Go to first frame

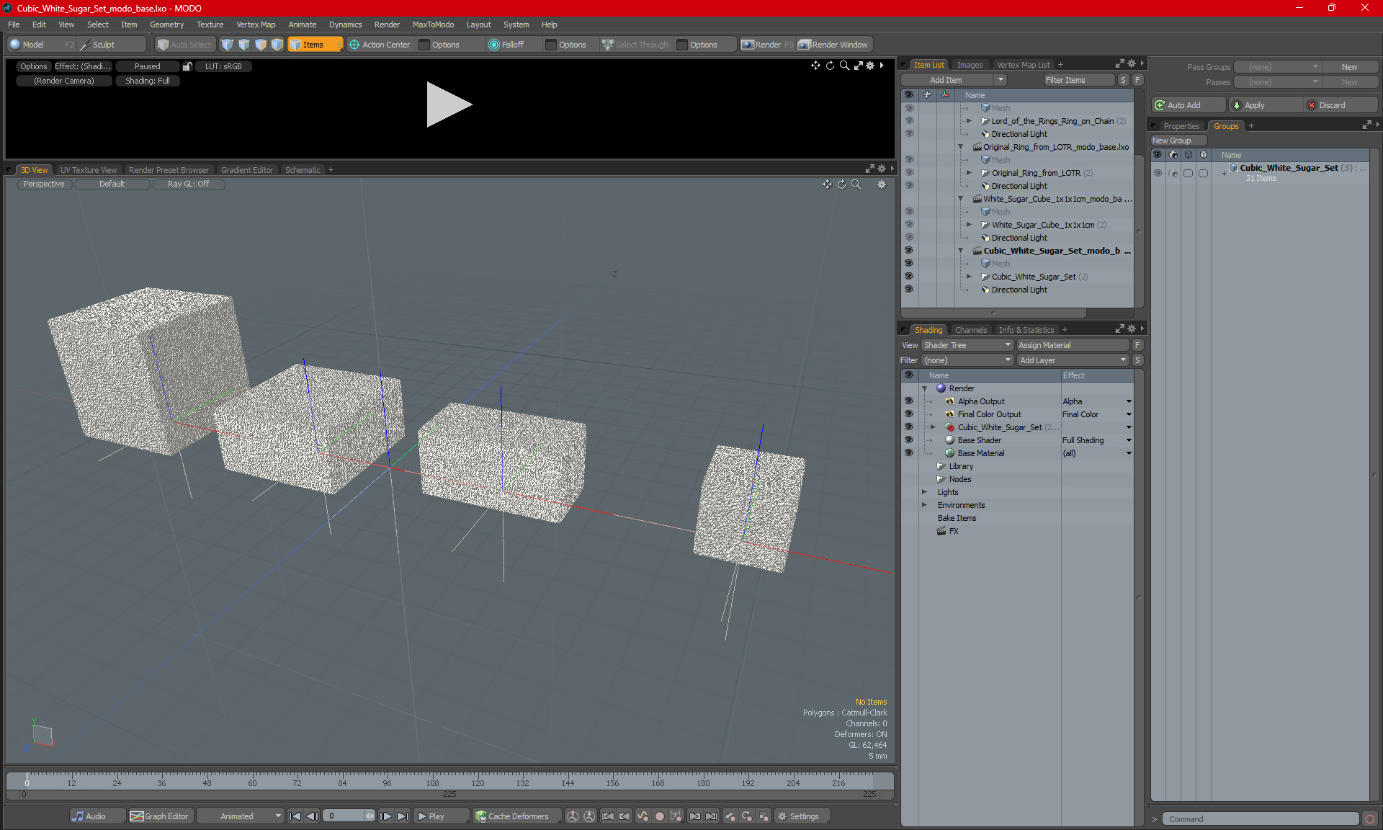(295, 816)
